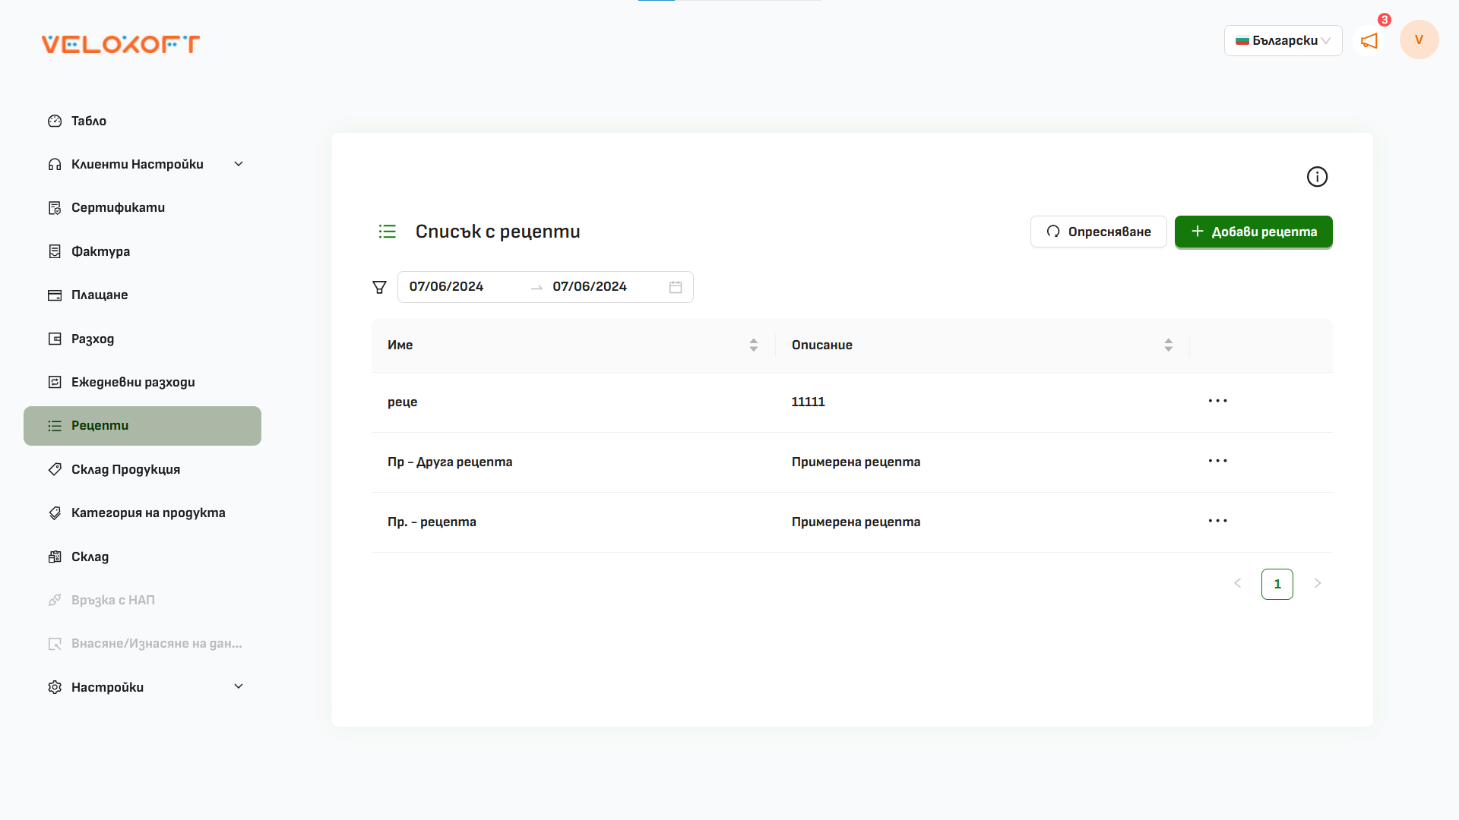The width and height of the screenshot is (1459, 820).
Task: Select the Сертификати certificates icon
Action: point(54,207)
